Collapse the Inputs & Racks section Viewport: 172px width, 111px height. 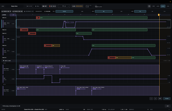click(8, 61)
